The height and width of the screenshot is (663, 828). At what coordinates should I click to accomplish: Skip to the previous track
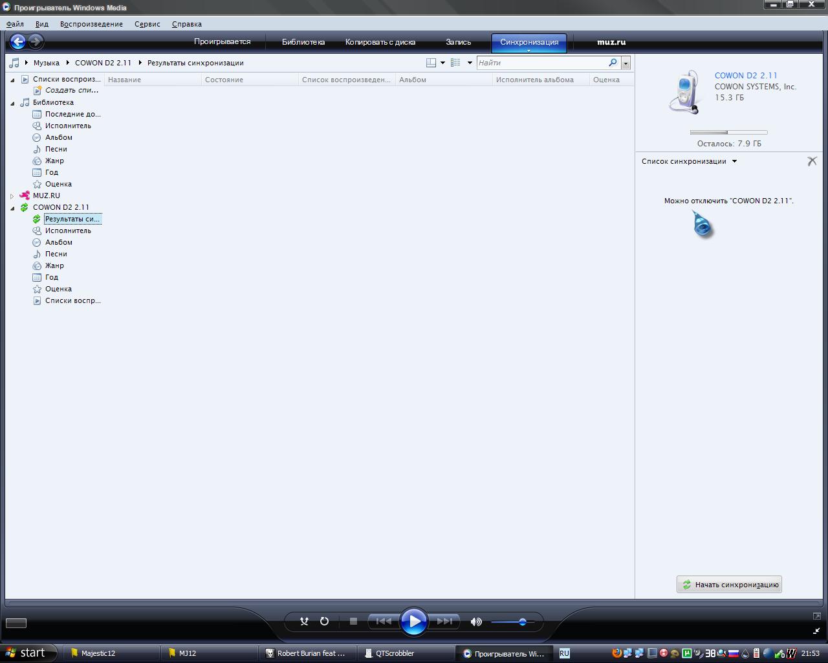(x=384, y=622)
